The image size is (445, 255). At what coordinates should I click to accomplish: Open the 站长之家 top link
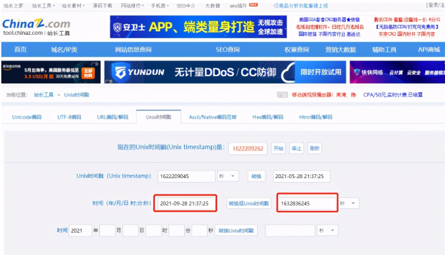[13, 6]
